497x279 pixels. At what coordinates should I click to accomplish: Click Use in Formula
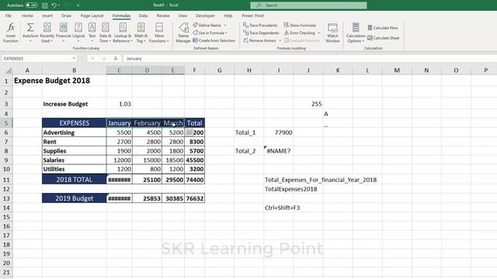210,33
